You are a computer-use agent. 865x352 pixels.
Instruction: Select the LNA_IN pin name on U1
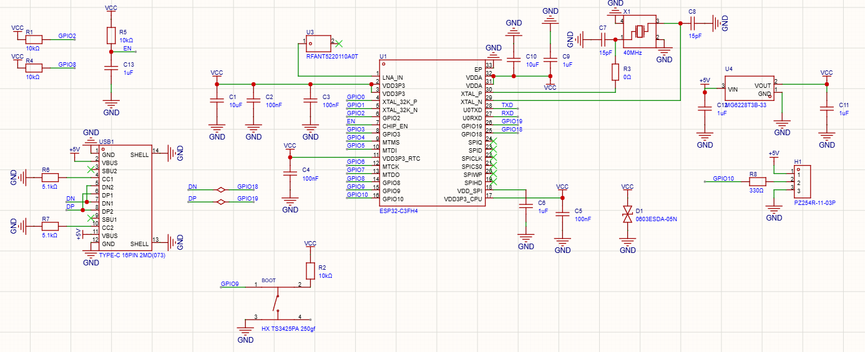tap(393, 77)
